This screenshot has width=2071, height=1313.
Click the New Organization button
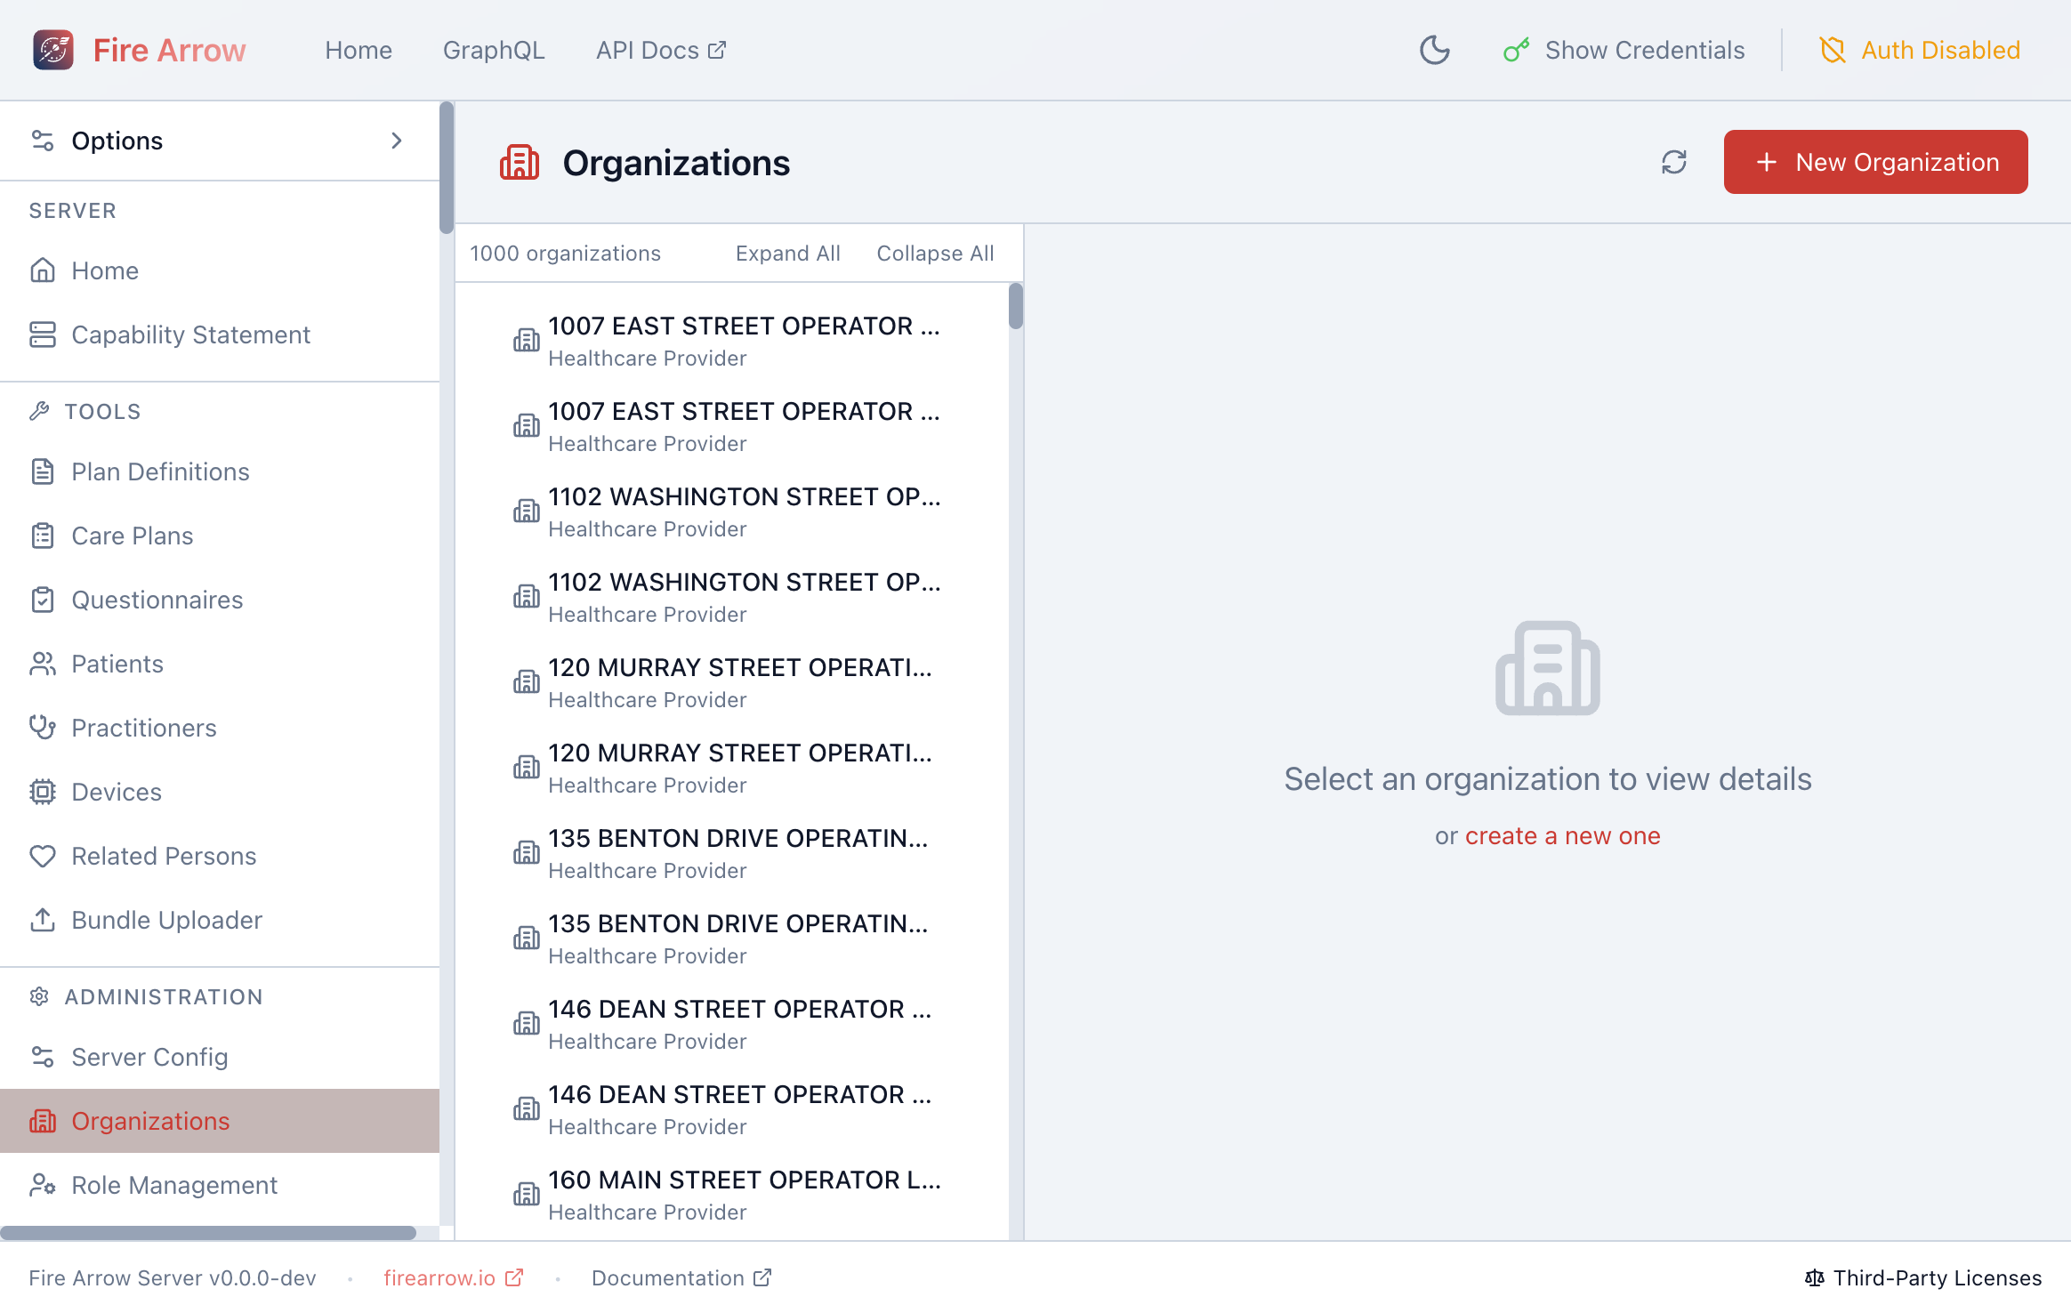[x=1874, y=162]
